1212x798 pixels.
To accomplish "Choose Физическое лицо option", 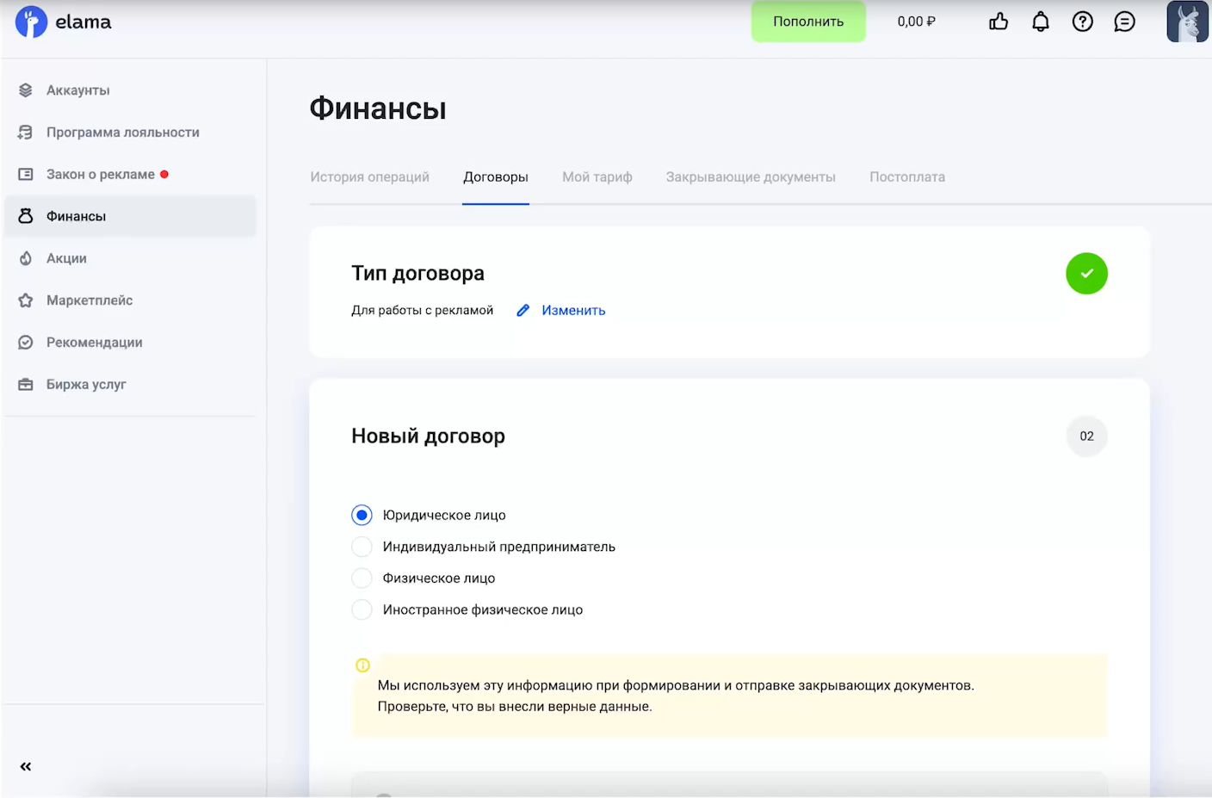I will point(362,578).
